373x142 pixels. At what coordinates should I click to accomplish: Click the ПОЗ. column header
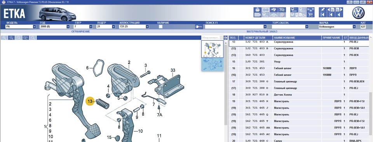(234, 38)
